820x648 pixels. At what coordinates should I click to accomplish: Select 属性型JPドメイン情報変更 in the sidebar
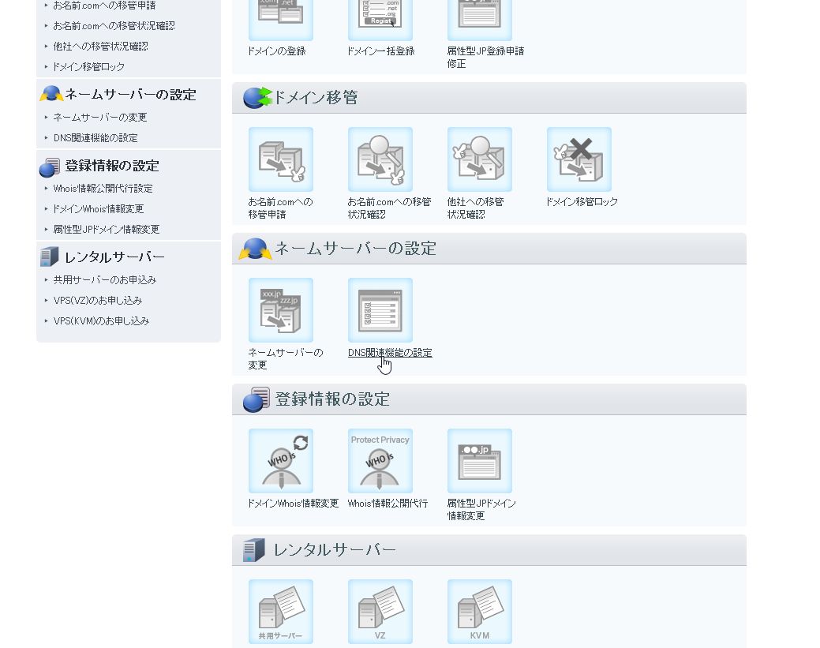pyautogui.click(x=107, y=229)
